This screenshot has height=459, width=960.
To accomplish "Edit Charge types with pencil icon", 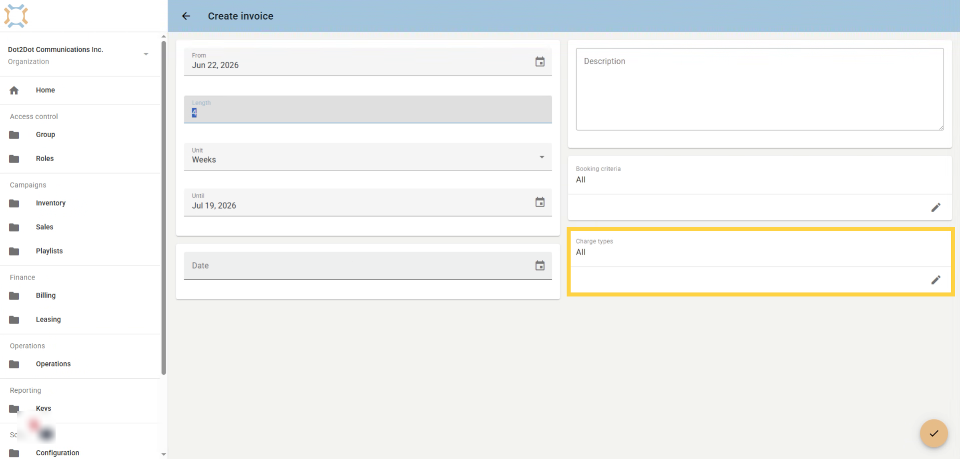I will pyautogui.click(x=936, y=280).
